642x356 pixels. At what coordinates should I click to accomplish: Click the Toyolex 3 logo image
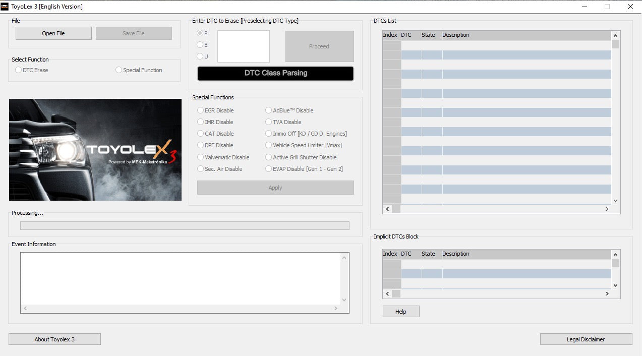[x=95, y=150]
